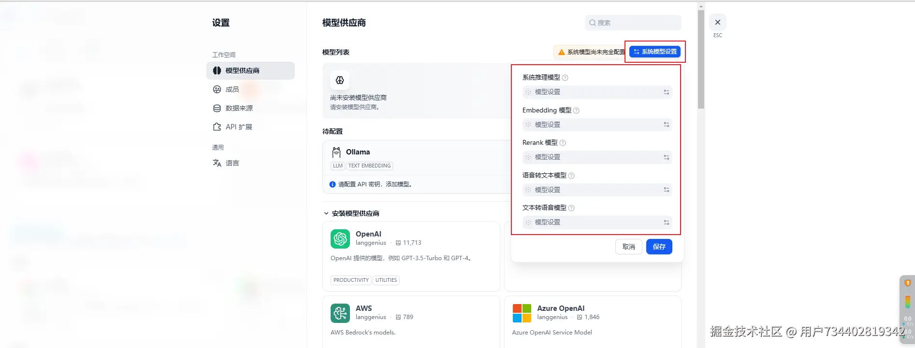Click the 搜索 search field
This screenshot has height=348, width=915.
click(633, 23)
